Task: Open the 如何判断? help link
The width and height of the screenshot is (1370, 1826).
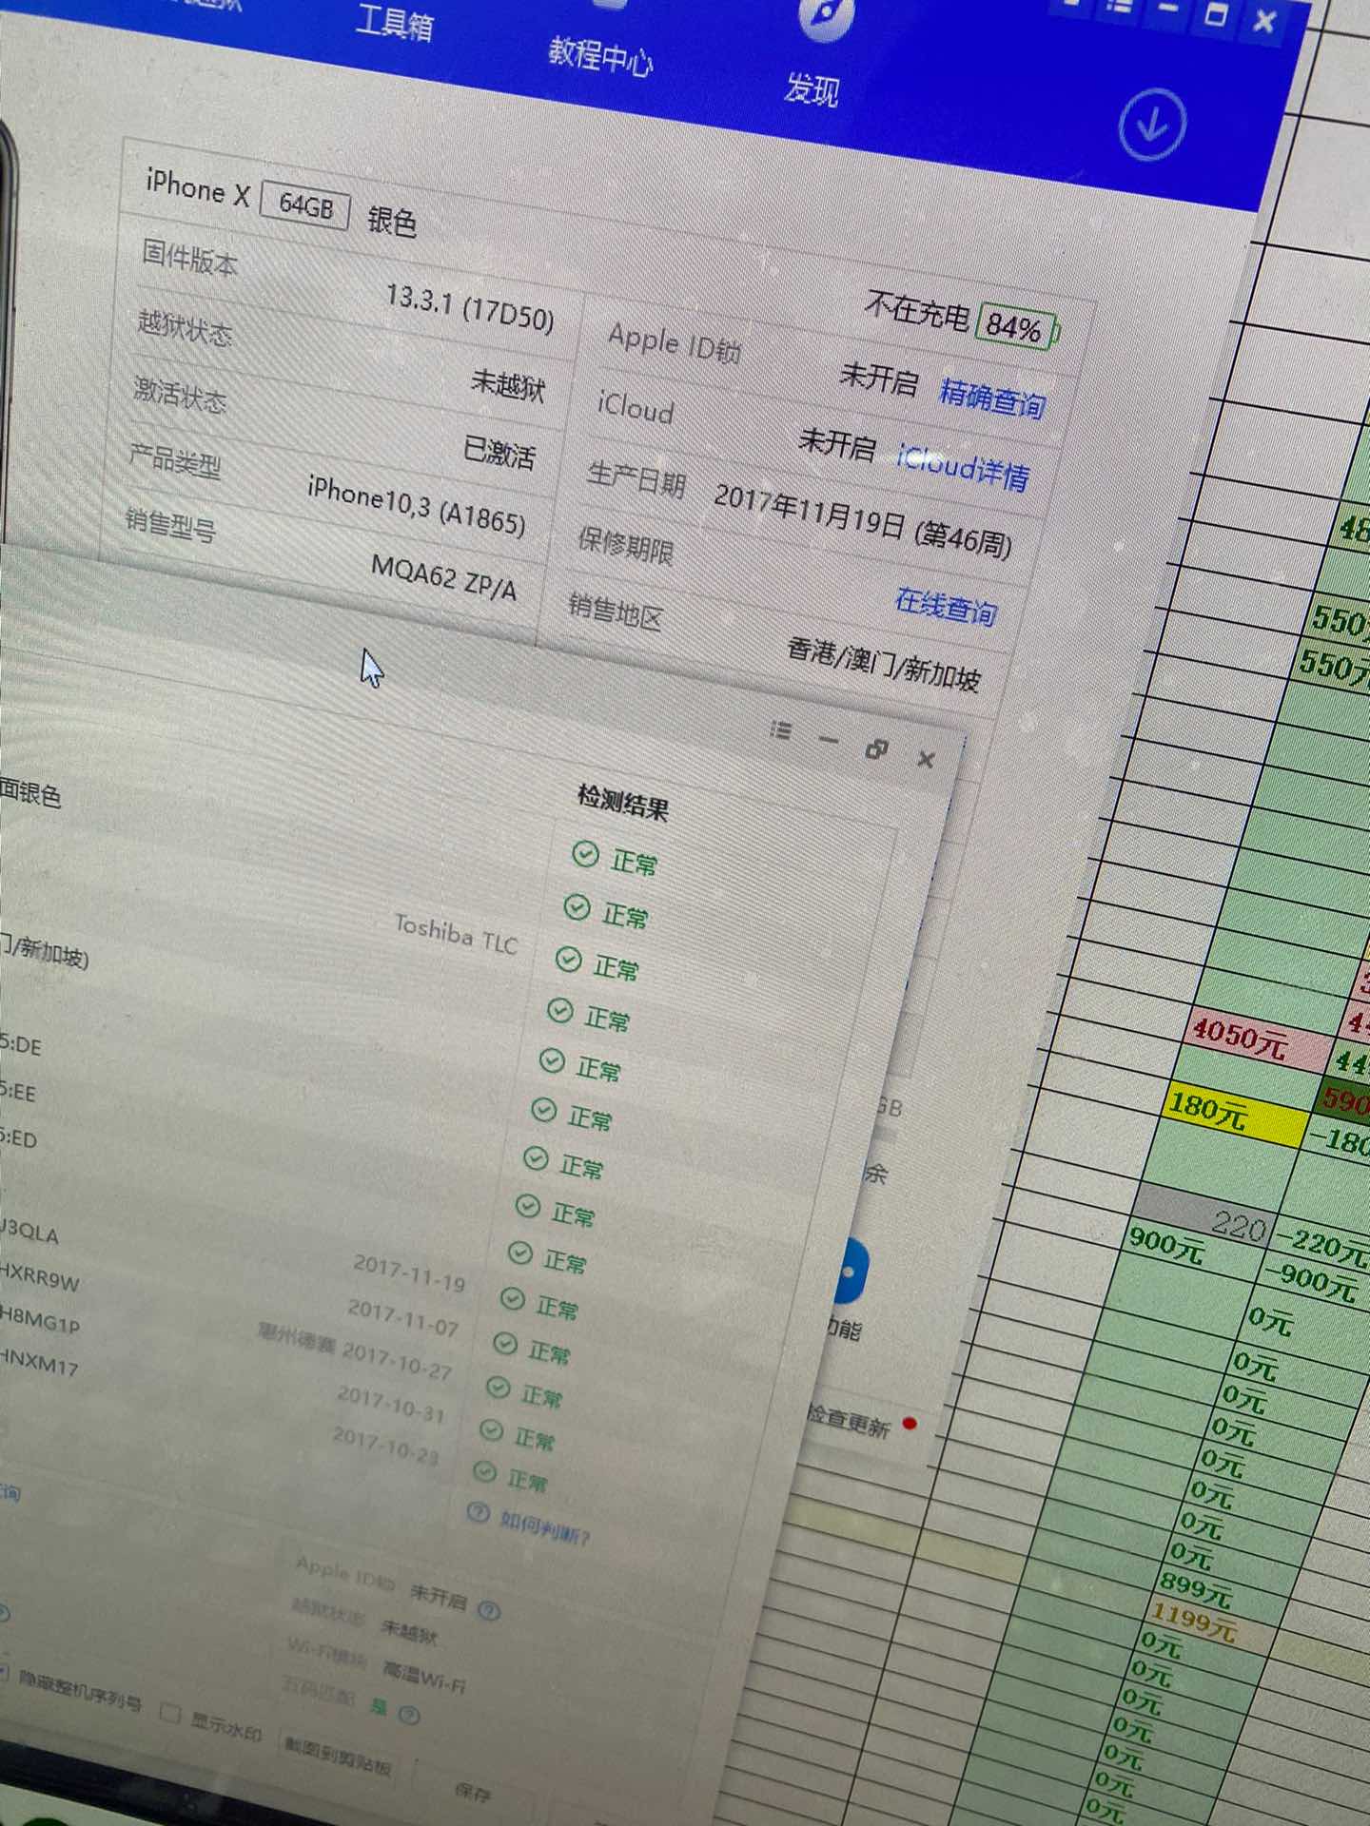Action: tap(544, 1526)
